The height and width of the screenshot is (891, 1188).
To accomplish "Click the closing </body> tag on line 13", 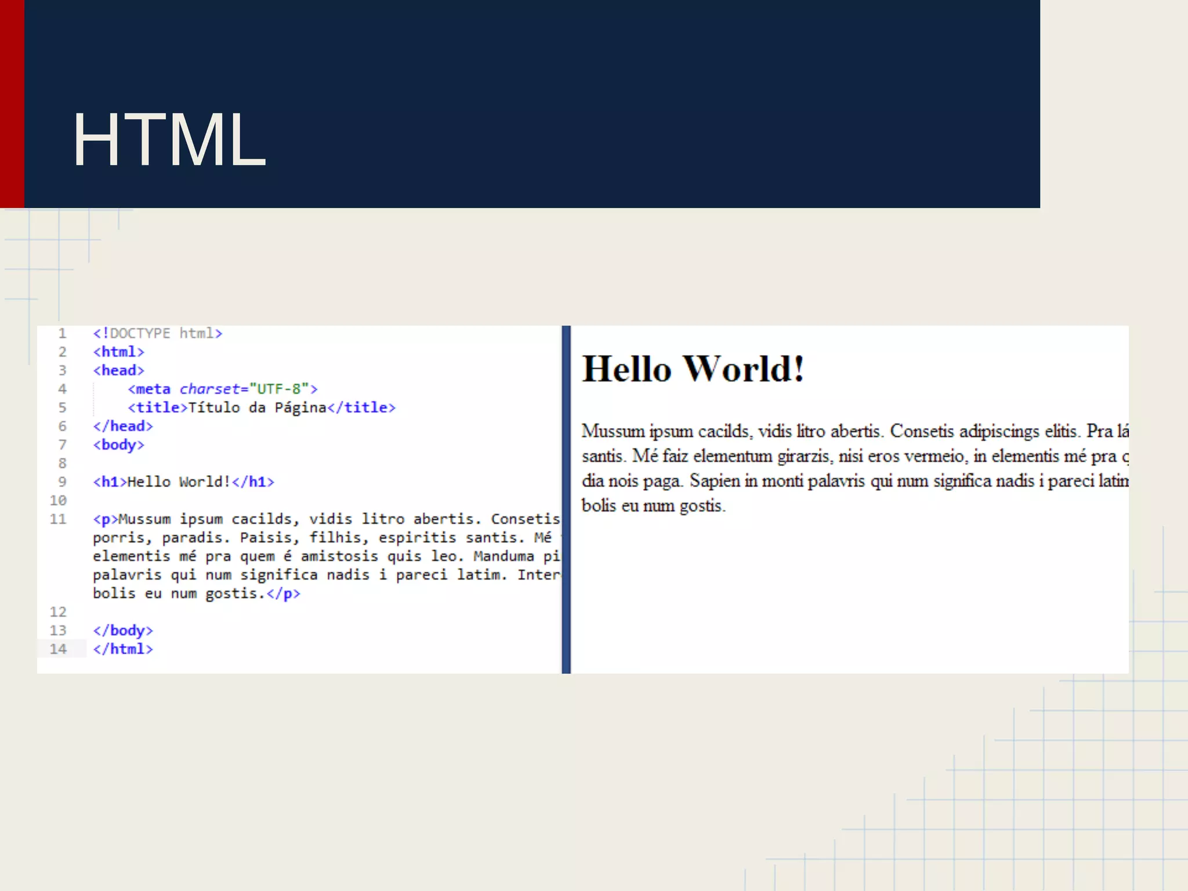I will click(x=123, y=631).
